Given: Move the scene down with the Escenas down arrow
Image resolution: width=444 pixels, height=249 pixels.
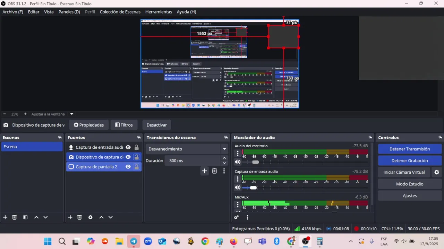Looking at the screenshot, I should (45, 217).
